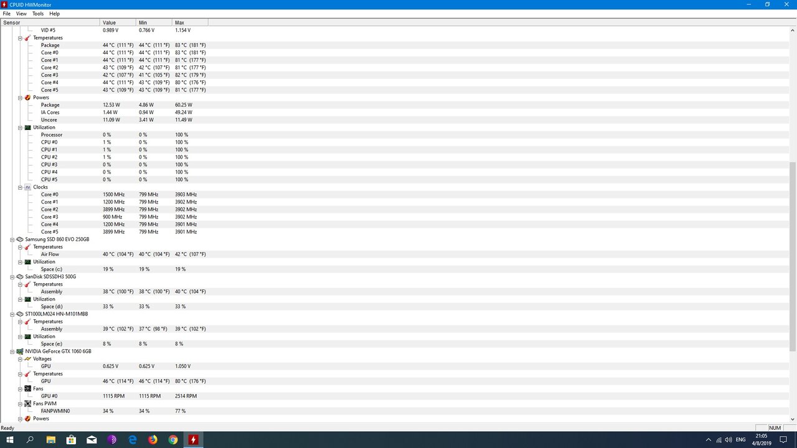This screenshot has width=797, height=448.
Task: Launch Google Chrome from the taskbar
Action: (173, 439)
